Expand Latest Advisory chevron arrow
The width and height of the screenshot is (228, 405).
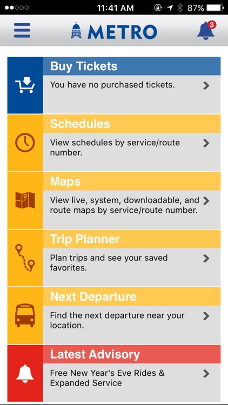pos(206,374)
